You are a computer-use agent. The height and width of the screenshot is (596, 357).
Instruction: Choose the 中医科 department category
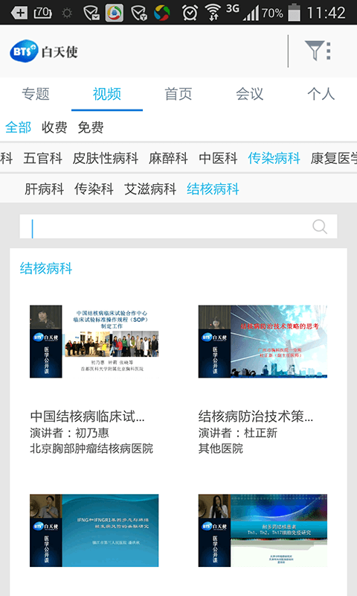point(218,158)
